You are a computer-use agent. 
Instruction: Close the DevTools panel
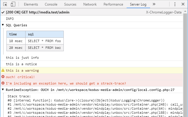click(x=183, y=4)
